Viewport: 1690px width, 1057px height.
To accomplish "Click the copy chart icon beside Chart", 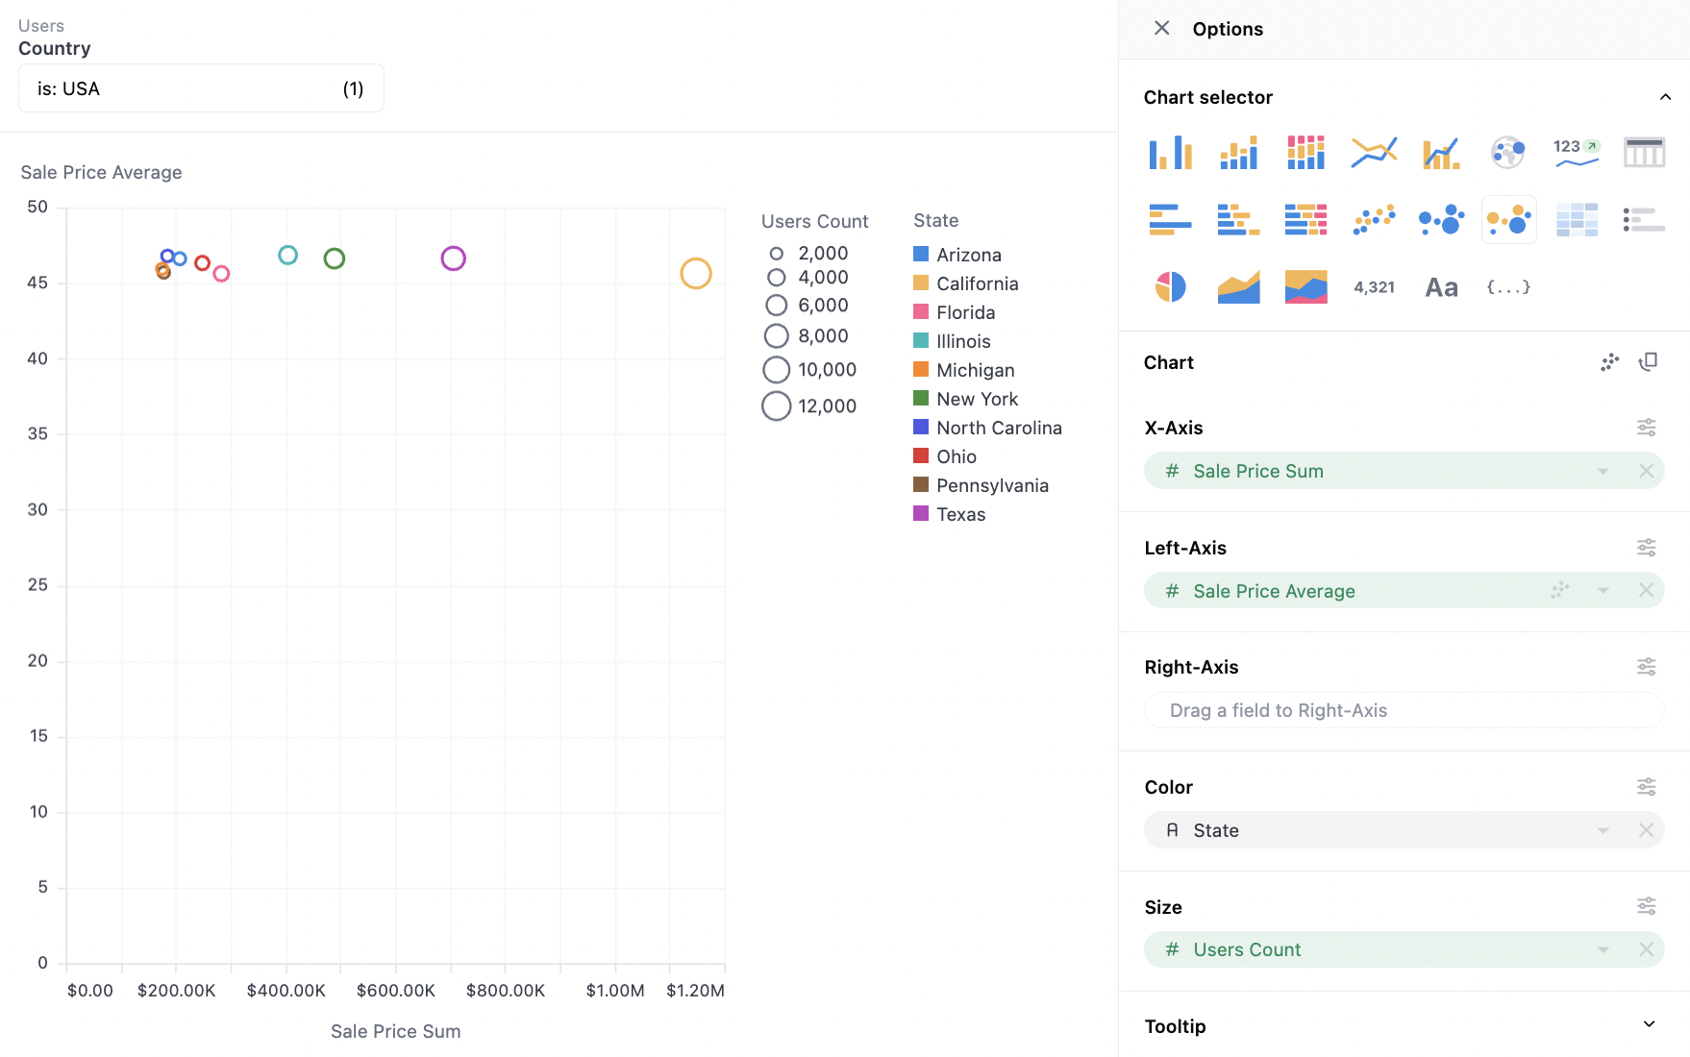I will (x=1648, y=362).
